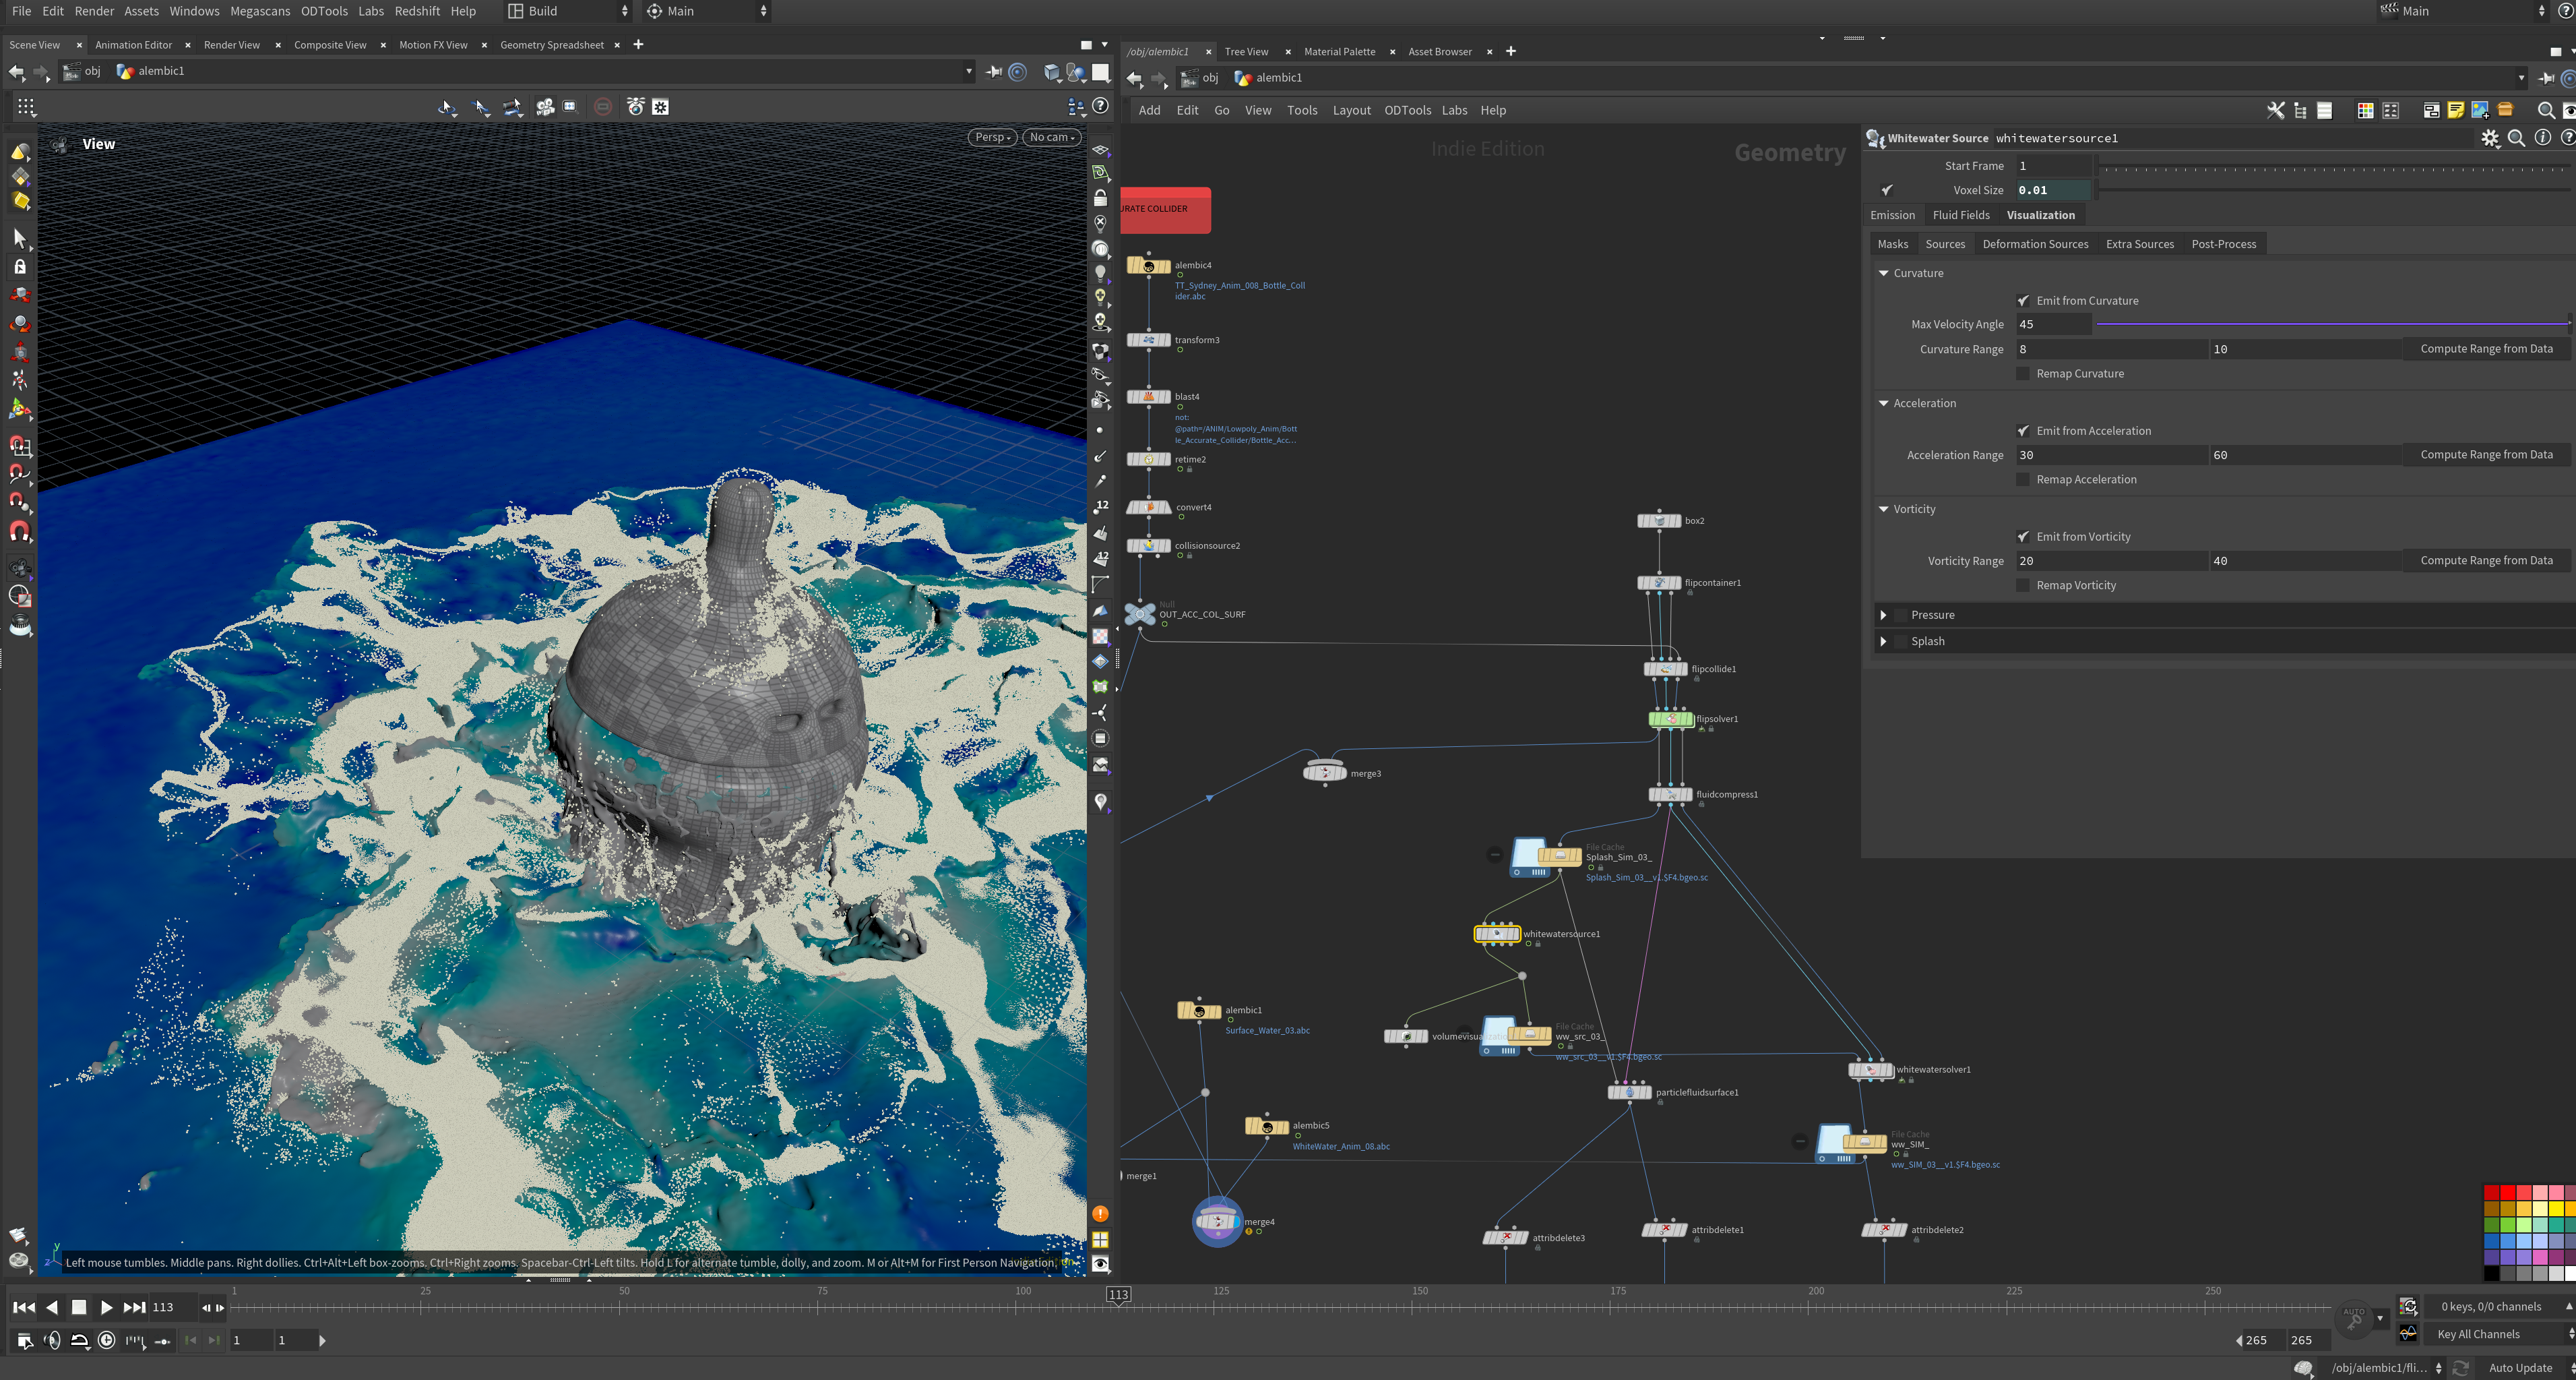The height and width of the screenshot is (1380, 2576).
Task: Open the Build desktop dropdown
Action: click(x=567, y=11)
